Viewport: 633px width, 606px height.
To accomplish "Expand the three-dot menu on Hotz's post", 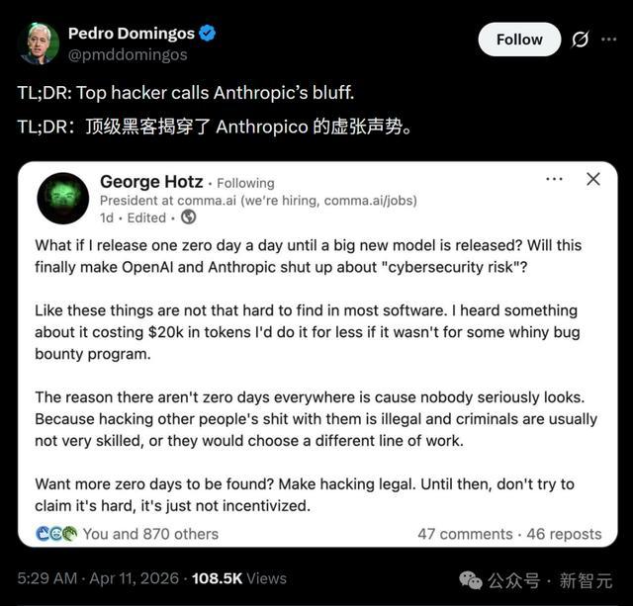I will pyautogui.click(x=554, y=179).
